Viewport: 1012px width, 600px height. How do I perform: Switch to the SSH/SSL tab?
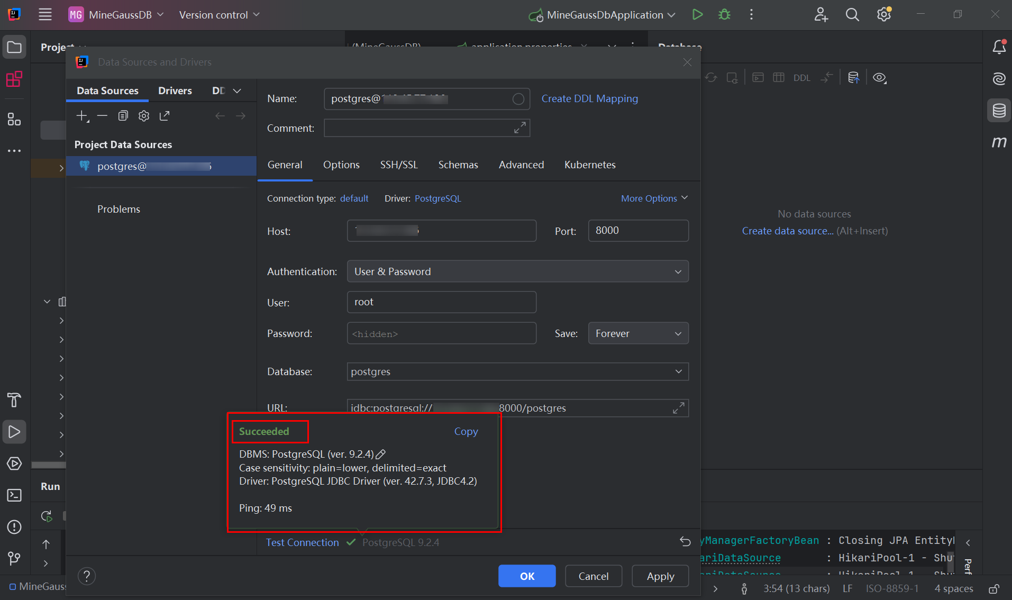click(x=399, y=165)
